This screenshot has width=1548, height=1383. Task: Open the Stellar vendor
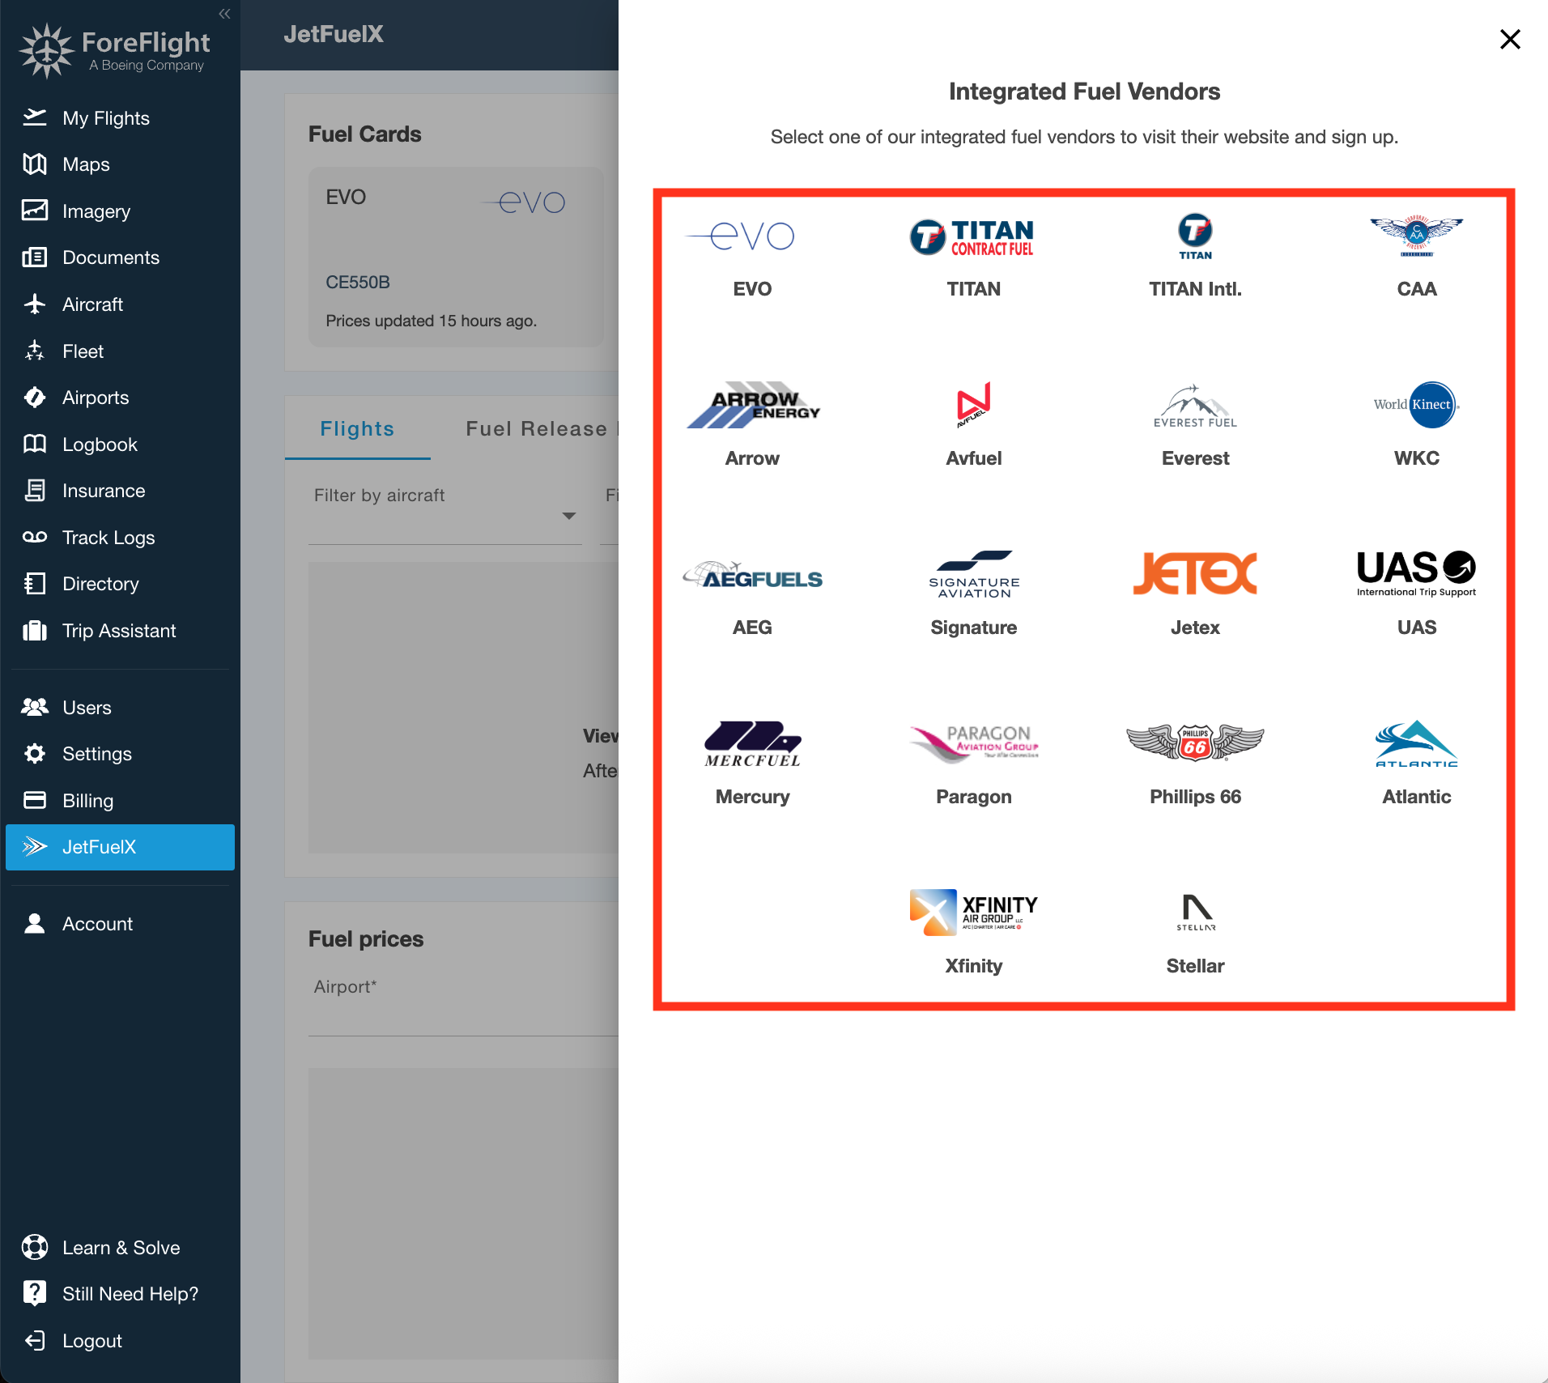tap(1195, 934)
